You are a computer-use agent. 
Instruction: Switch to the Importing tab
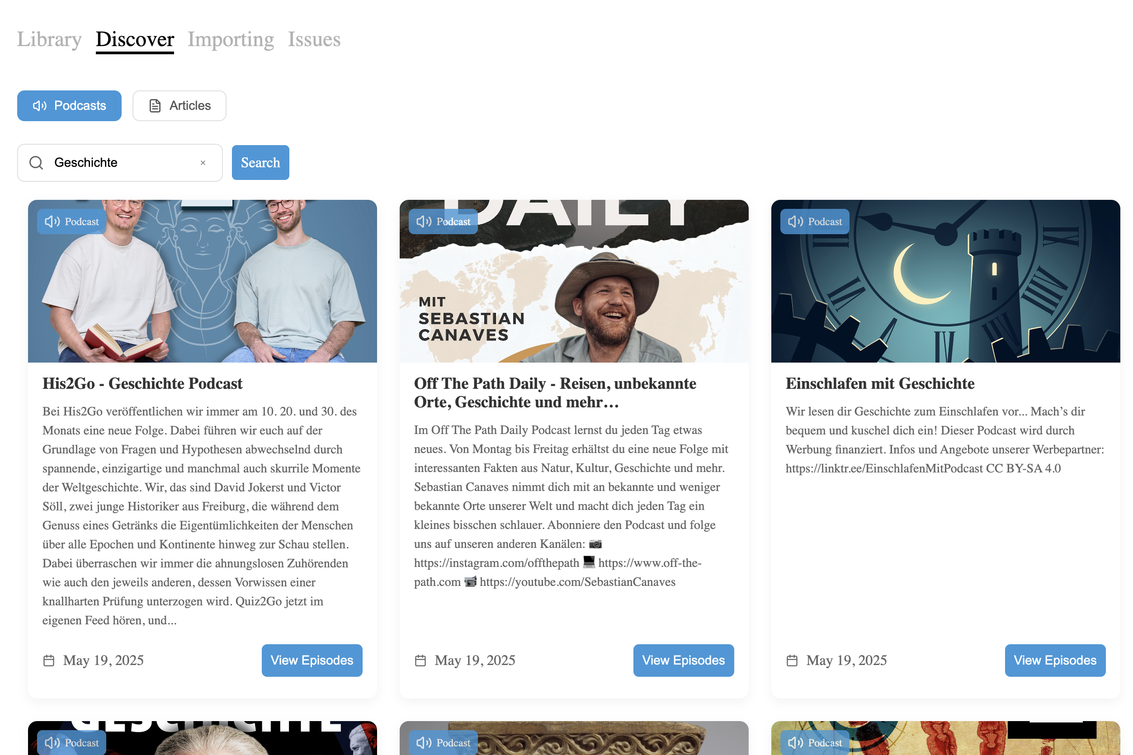click(231, 39)
